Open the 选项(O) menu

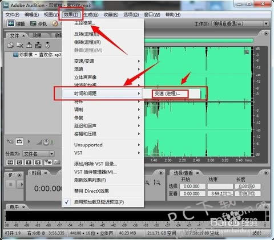tap(131, 15)
